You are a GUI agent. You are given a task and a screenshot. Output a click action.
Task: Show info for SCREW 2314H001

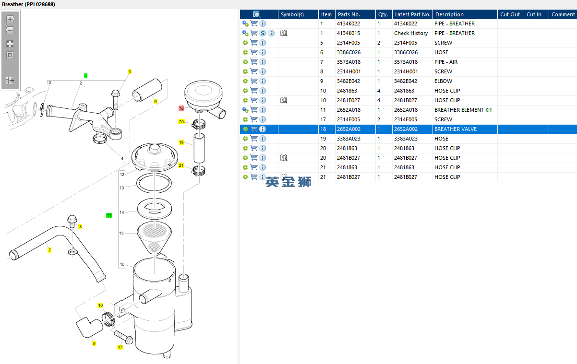tap(263, 71)
